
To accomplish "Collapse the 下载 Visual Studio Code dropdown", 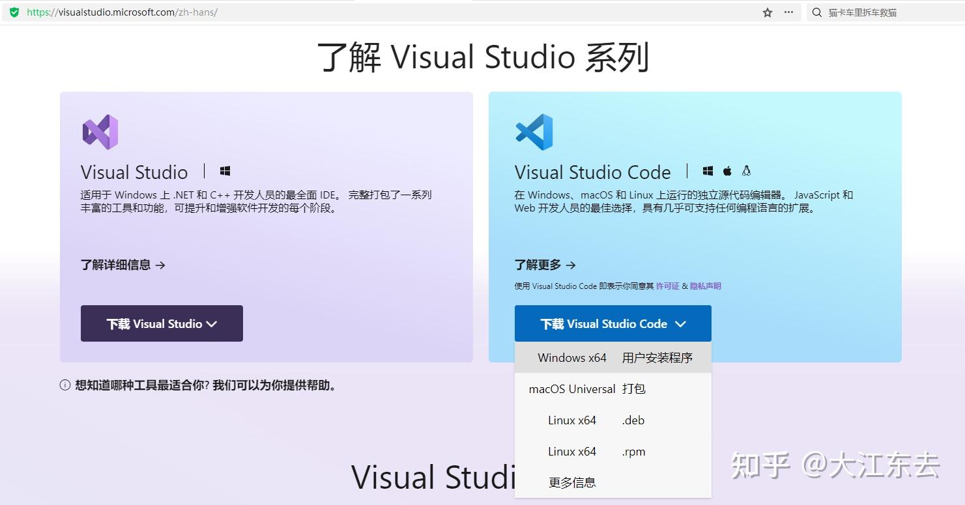I will coord(612,323).
